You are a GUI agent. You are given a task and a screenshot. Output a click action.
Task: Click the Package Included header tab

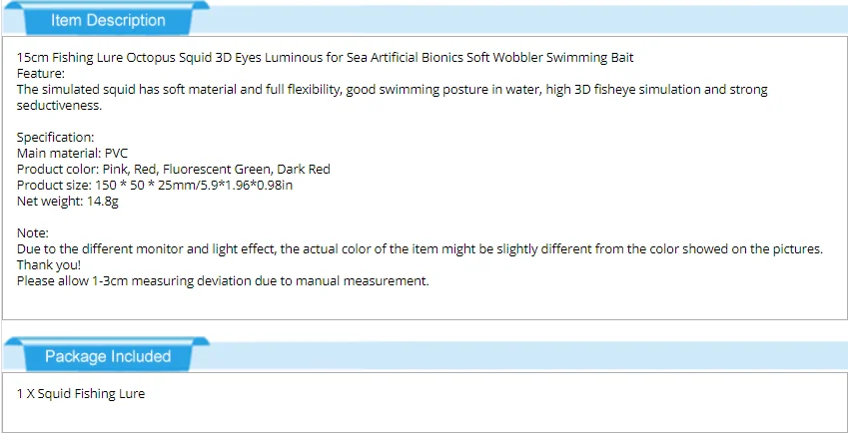tap(108, 356)
